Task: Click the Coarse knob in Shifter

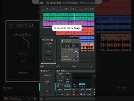Action: click(60, 77)
